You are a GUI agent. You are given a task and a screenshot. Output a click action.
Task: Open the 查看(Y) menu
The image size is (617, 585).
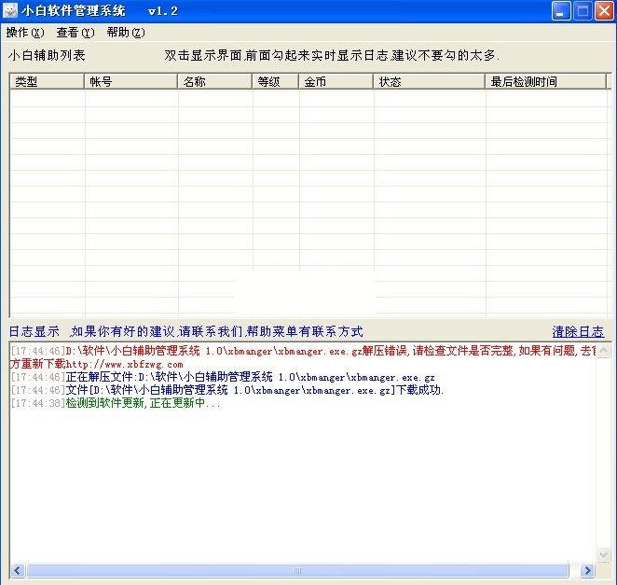click(x=75, y=33)
